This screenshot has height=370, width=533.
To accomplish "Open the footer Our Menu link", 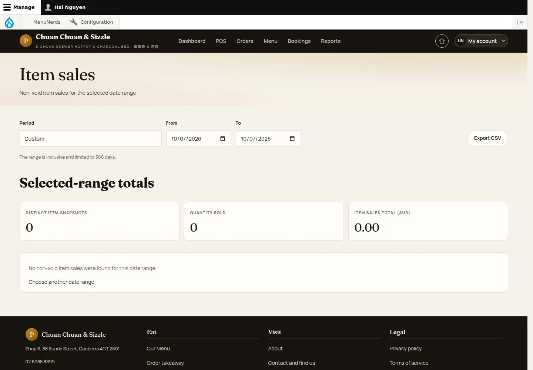I will pos(158,349).
